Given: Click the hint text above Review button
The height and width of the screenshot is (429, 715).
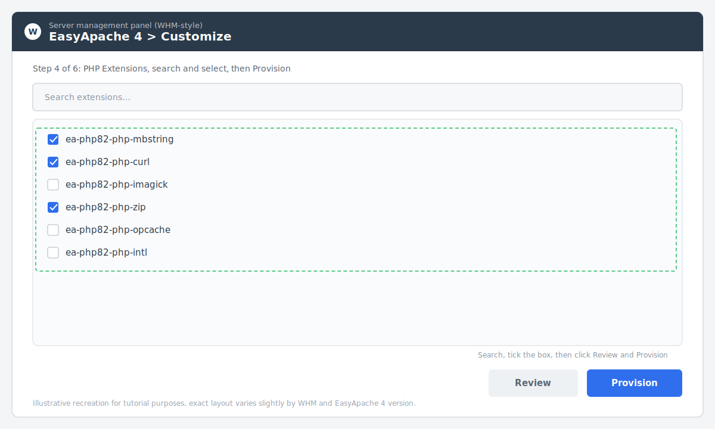Looking at the screenshot, I should [573, 355].
